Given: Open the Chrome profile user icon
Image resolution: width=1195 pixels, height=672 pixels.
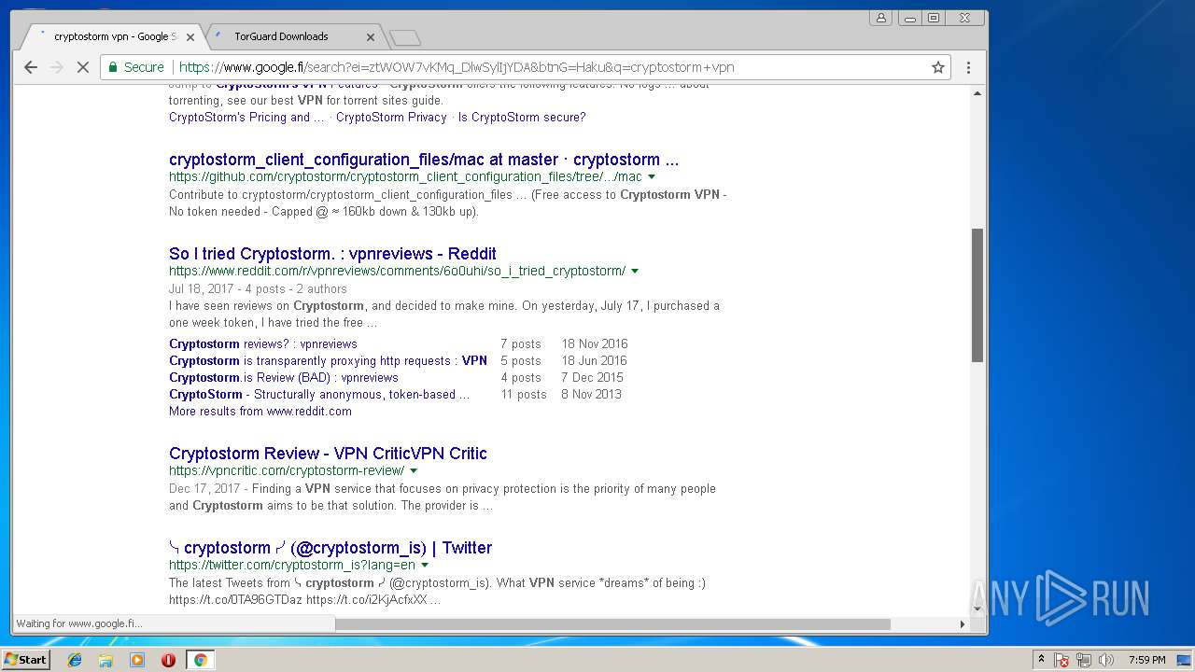Looking at the screenshot, I should 880,18.
